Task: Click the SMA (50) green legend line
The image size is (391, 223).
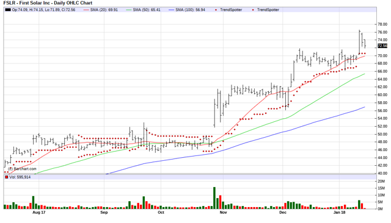Action: pos(129,10)
